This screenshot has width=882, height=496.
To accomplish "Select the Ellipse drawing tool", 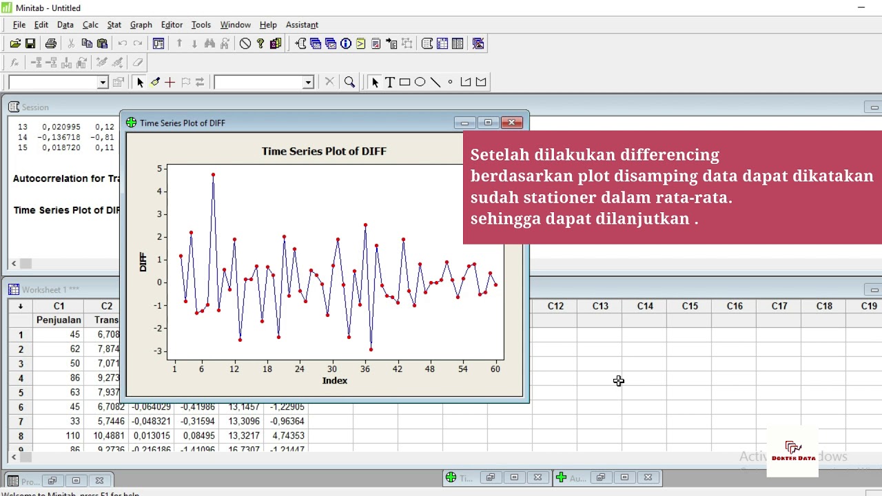I will pos(420,82).
